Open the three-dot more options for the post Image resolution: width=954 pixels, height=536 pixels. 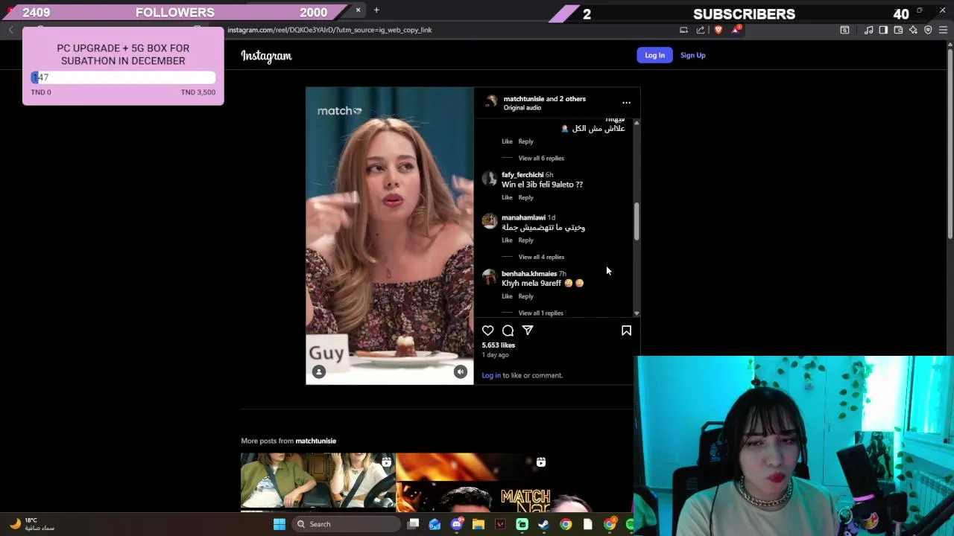[x=626, y=103]
